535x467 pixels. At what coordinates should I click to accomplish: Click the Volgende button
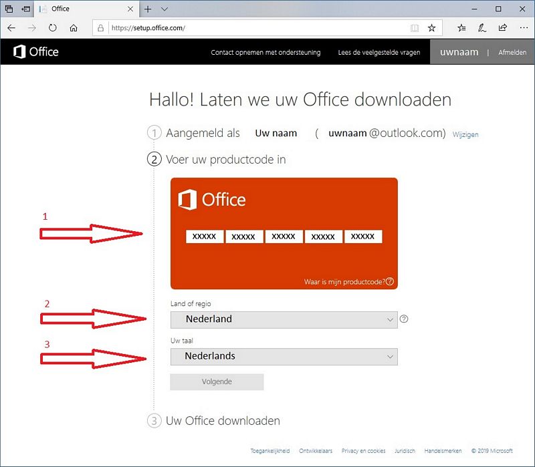[217, 381]
